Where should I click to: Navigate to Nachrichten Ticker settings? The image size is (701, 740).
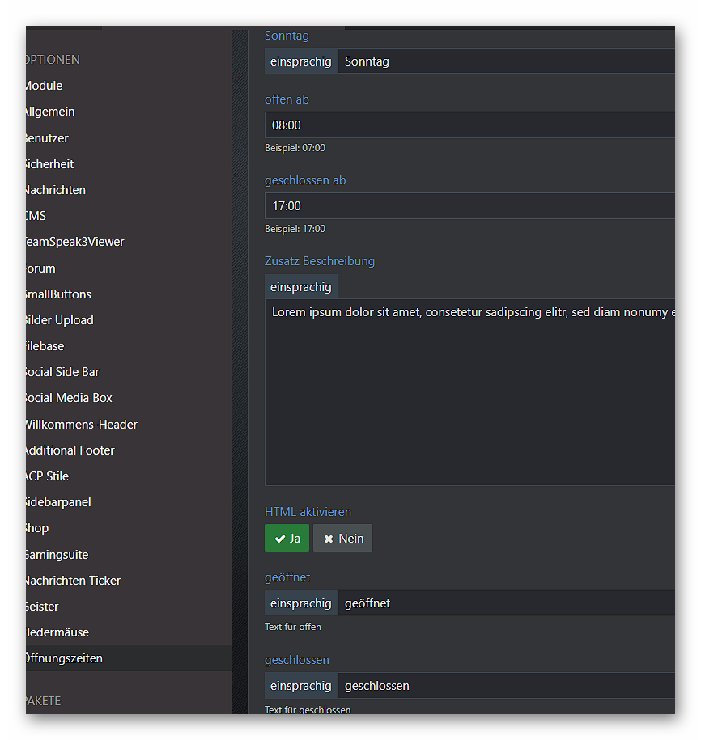pos(73,581)
